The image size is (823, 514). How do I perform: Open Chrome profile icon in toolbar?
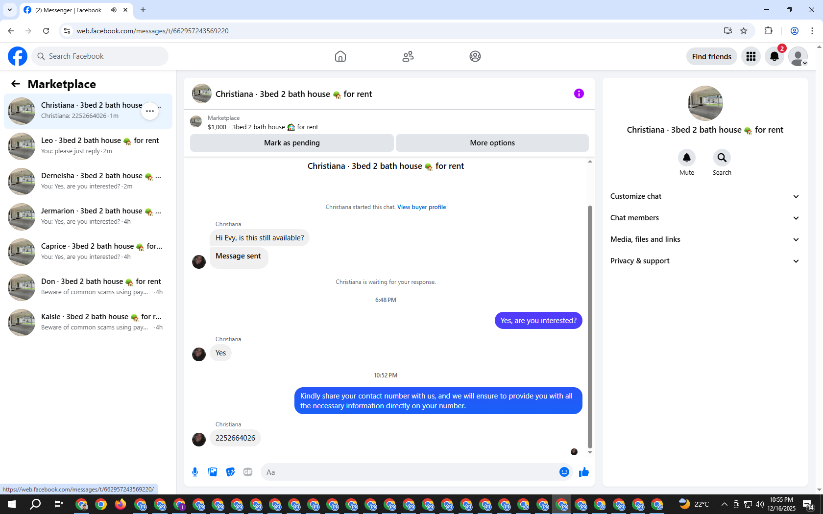(x=795, y=31)
